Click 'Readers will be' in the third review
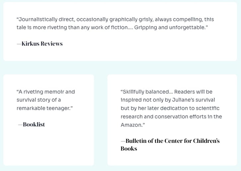 (193, 92)
